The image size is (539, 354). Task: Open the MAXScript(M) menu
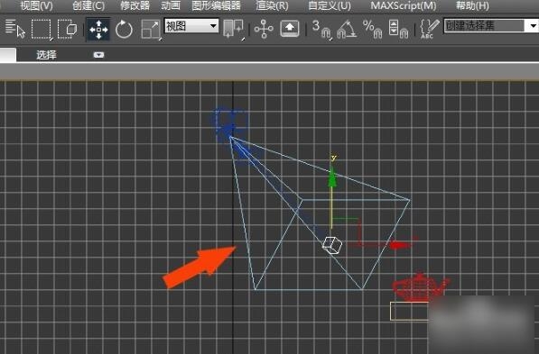coord(404,5)
